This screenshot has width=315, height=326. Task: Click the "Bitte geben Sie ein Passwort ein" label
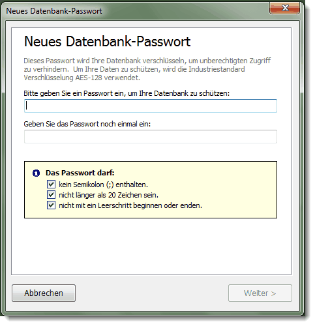[x=127, y=93]
